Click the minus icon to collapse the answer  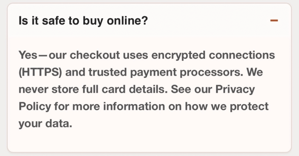pos(274,21)
